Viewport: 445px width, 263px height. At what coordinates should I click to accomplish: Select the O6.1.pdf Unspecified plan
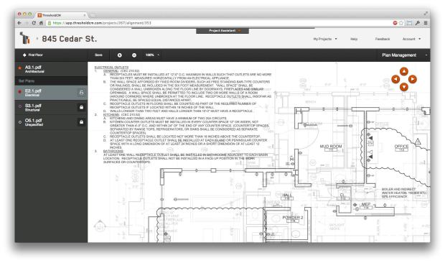tap(51, 122)
